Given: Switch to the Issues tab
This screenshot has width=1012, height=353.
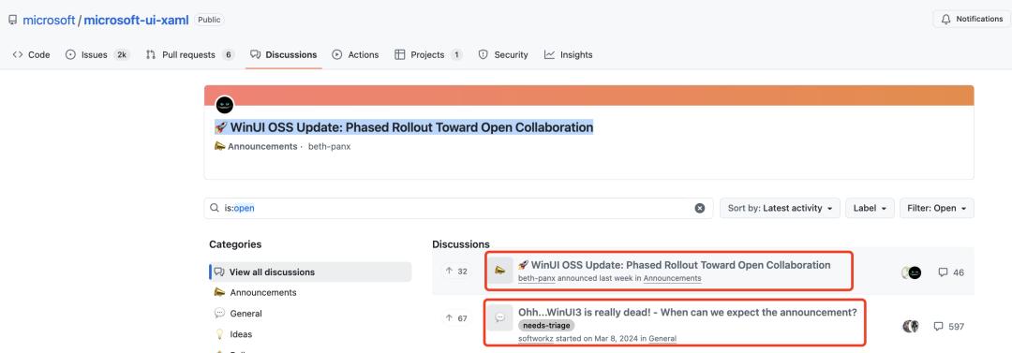Looking at the screenshot, I should [x=97, y=55].
